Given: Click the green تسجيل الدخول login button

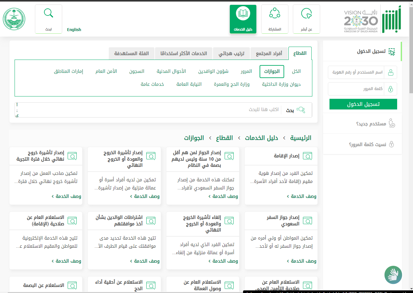Looking at the screenshot, I should 363,104.
